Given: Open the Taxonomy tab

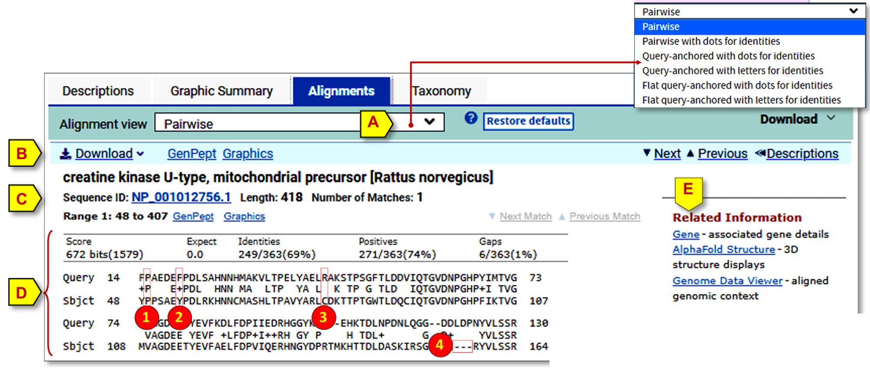Looking at the screenshot, I should click(x=441, y=91).
